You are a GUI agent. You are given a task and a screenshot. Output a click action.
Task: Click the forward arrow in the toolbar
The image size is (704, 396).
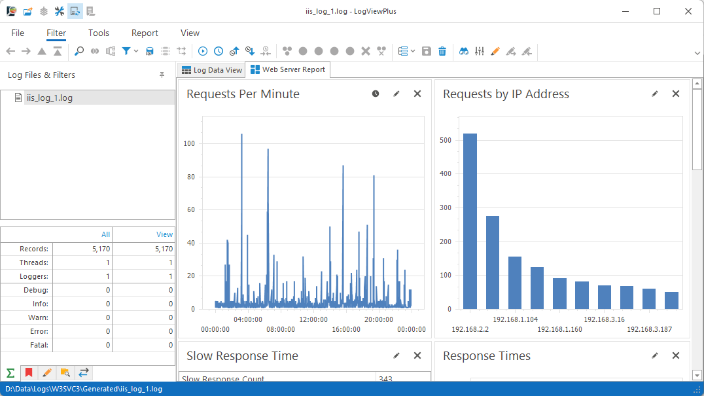click(x=26, y=51)
